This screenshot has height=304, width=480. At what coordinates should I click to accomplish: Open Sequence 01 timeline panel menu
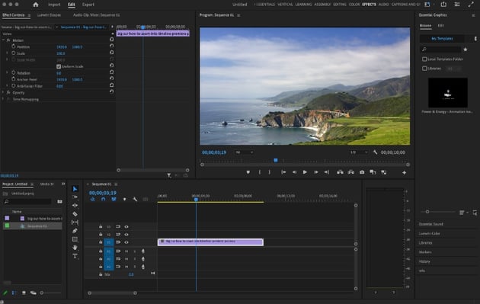[x=116, y=184]
